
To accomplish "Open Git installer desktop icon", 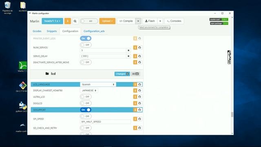I will pyautogui.click(x=22, y=87).
